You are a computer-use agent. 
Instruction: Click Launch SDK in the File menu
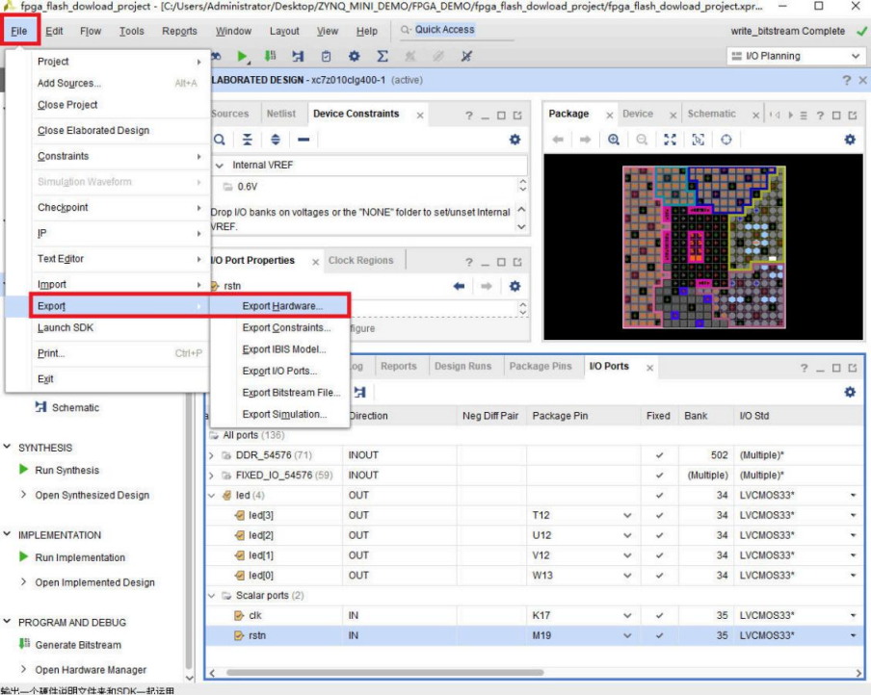66,328
